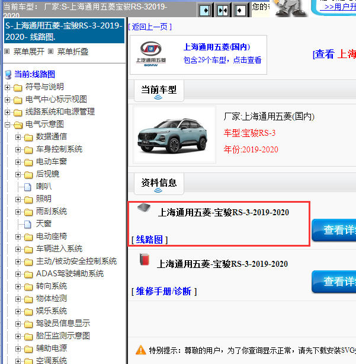Image resolution: width=356 pixels, height=364 pixels.
Task: Click the 符号与说明 folder icon
Action: click(18, 88)
